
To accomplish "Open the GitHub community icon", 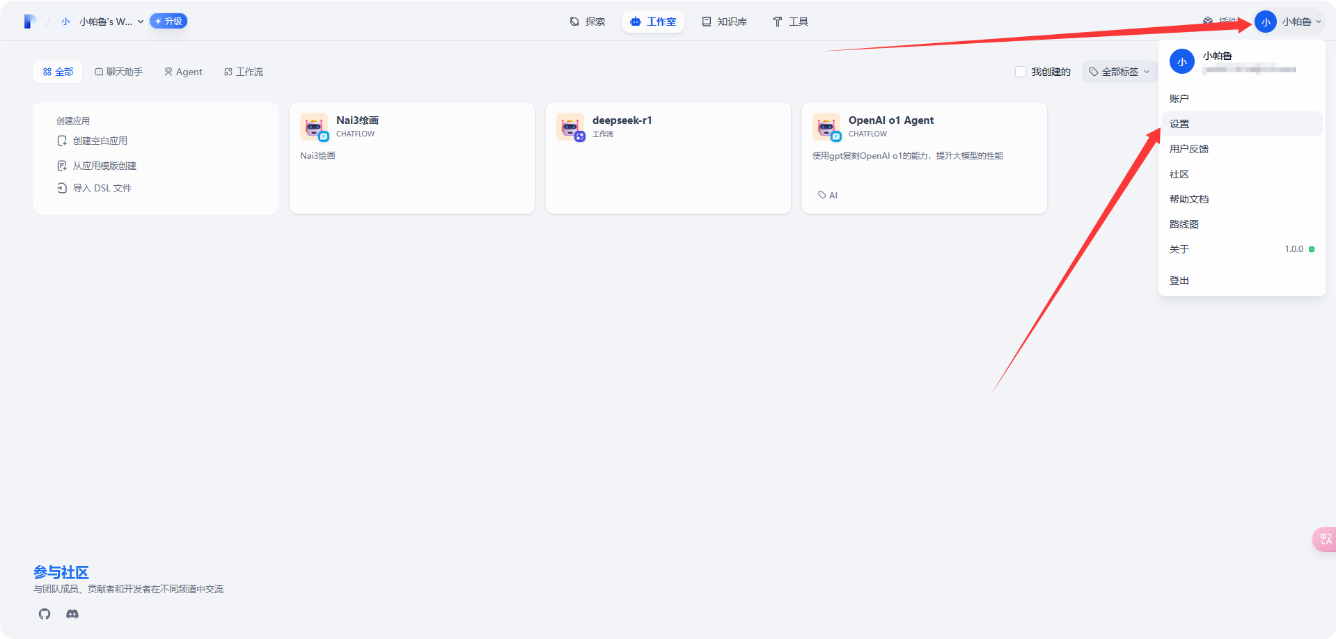I will pyautogui.click(x=45, y=614).
